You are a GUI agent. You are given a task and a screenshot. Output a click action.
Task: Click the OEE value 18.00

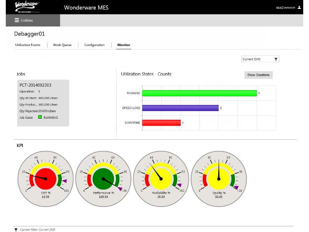(x=46, y=197)
